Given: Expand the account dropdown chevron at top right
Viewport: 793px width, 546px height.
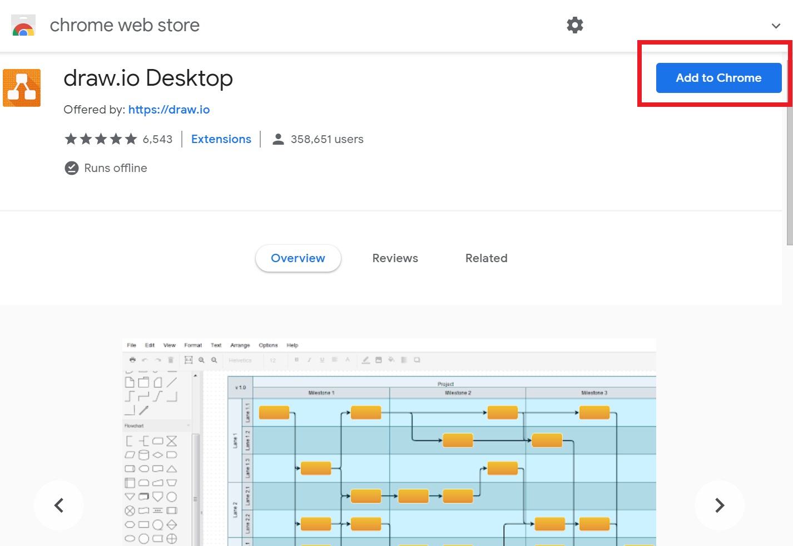Looking at the screenshot, I should click(776, 26).
